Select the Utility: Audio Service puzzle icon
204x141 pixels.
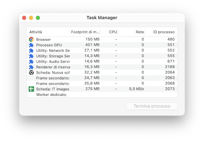click(31, 61)
